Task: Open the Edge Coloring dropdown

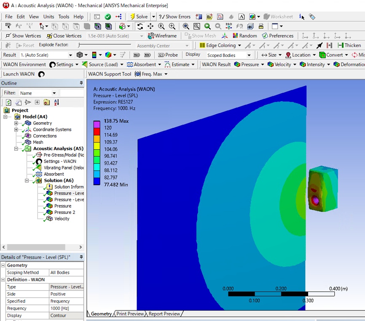Action: pyautogui.click(x=239, y=46)
